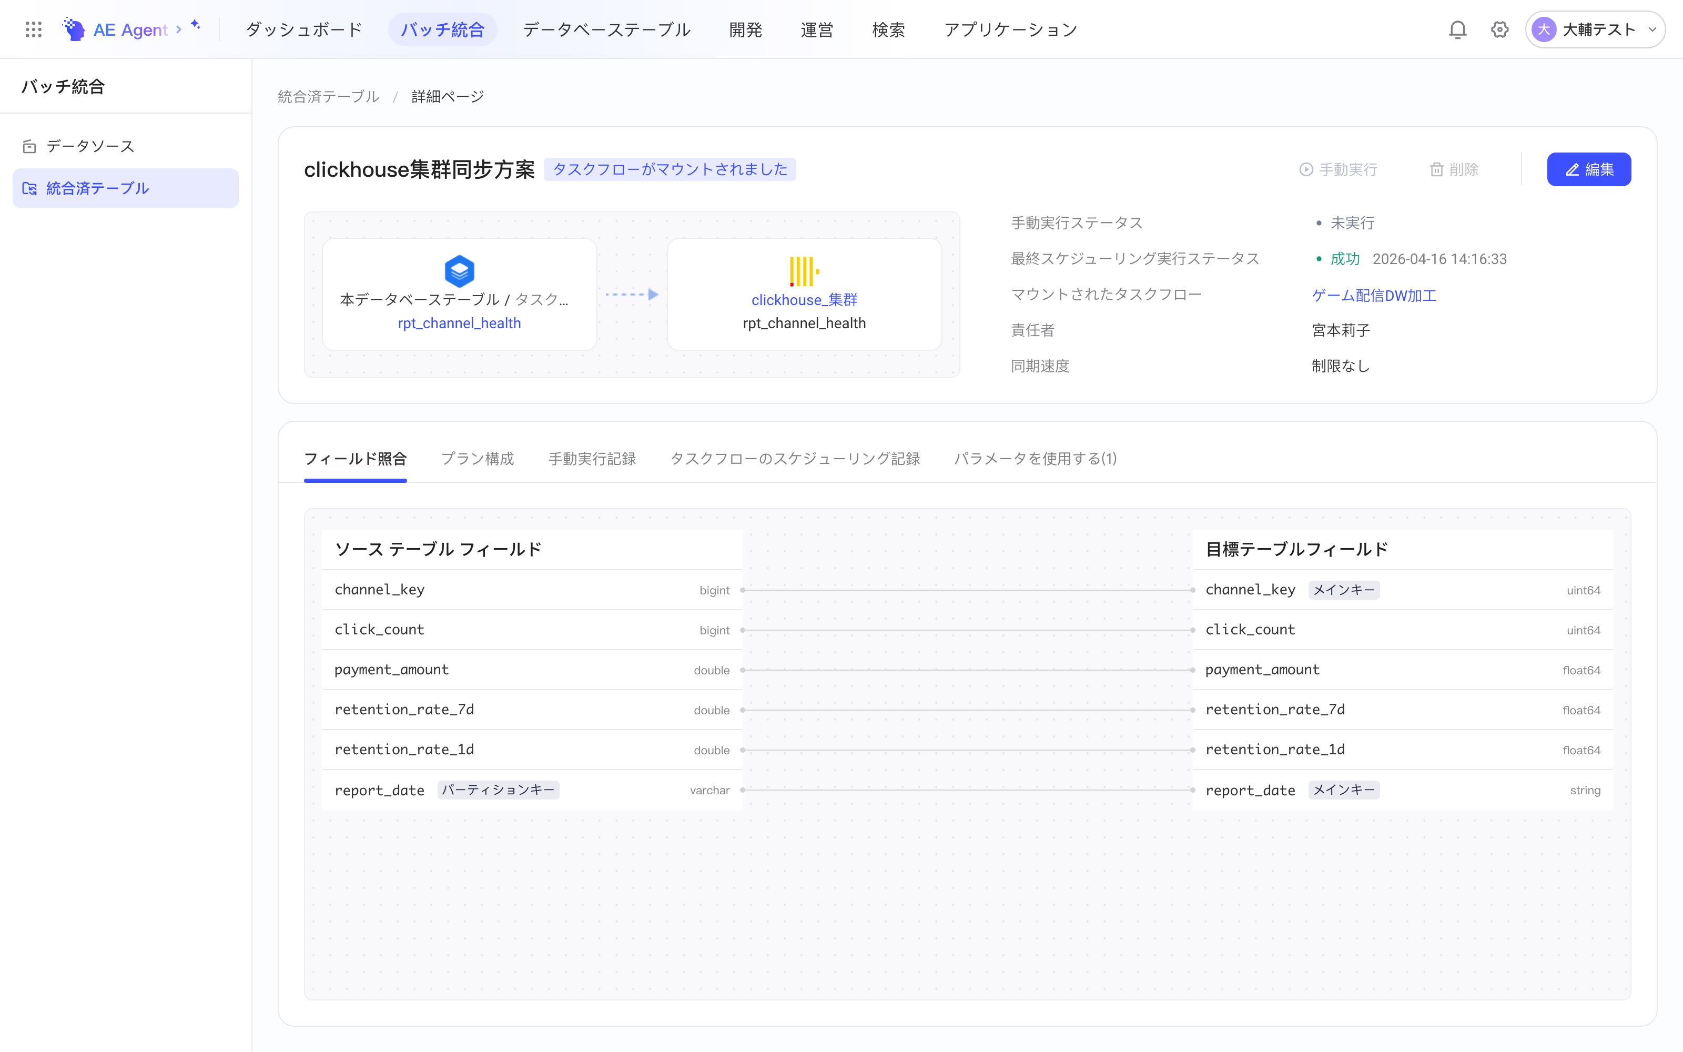Click the source payment_amount field
This screenshot has width=1683, height=1052.
[532, 669]
